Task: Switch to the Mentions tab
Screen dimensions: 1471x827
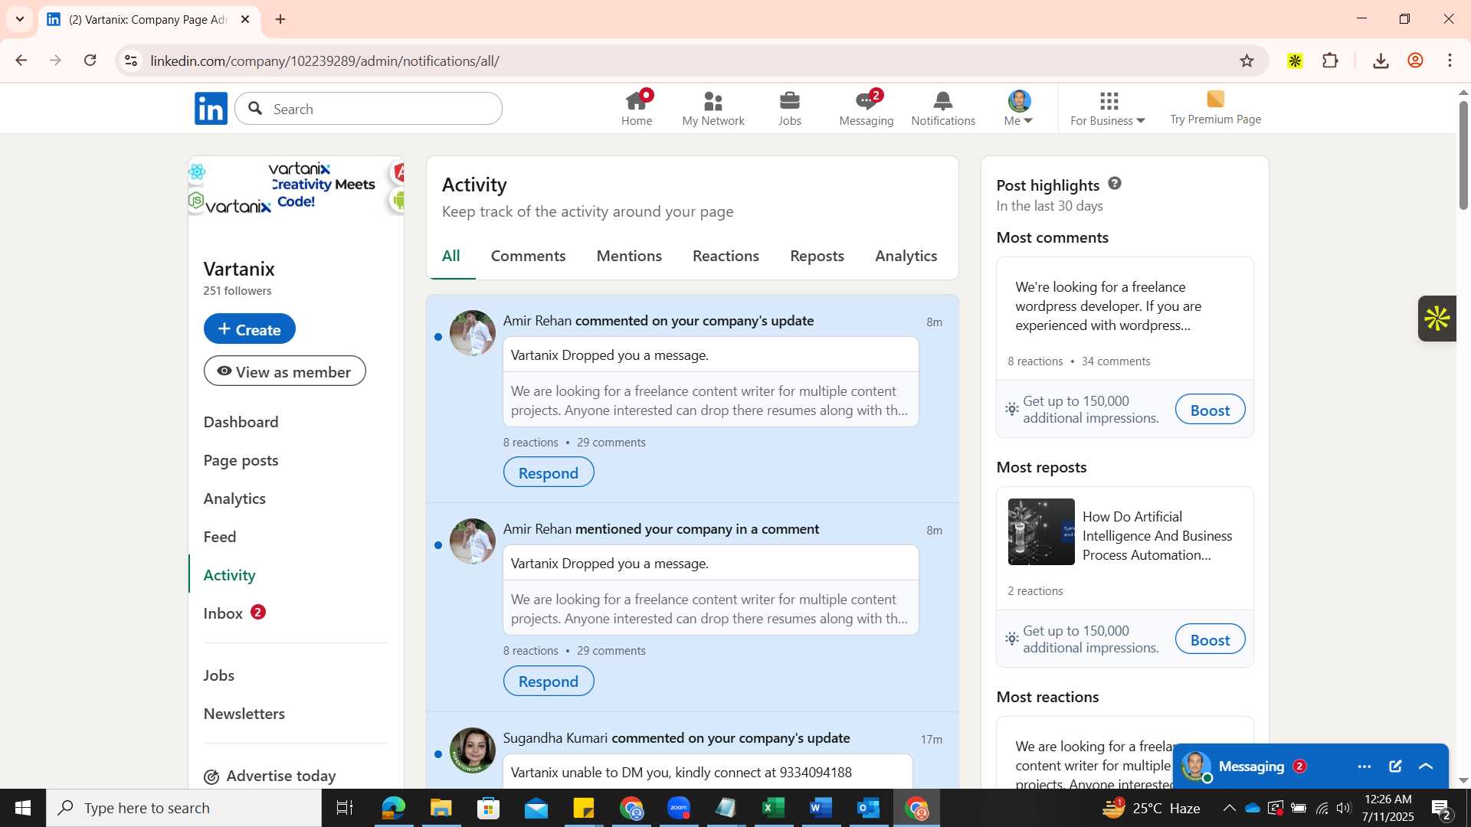Action: pos(629,256)
